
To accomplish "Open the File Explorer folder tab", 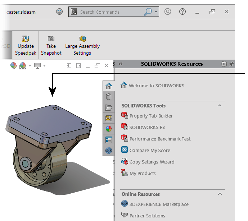I will 109,107.
